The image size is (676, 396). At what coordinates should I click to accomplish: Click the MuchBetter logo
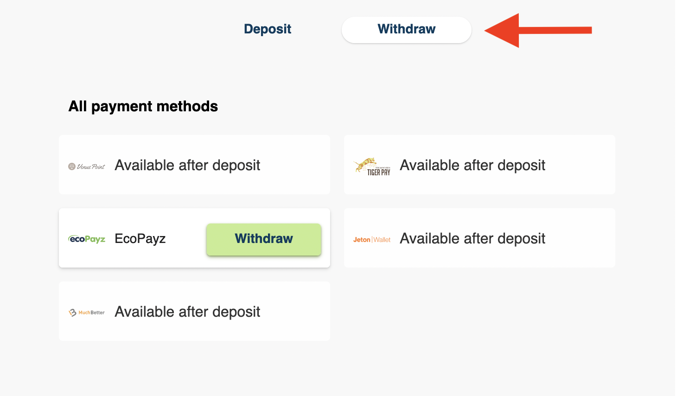(87, 313)
